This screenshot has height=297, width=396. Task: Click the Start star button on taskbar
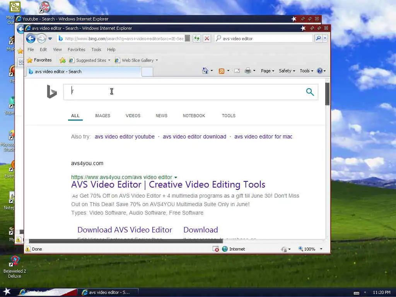[x=7, y=292]
